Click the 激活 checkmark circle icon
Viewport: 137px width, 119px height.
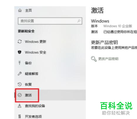click(x=20, y=95)
